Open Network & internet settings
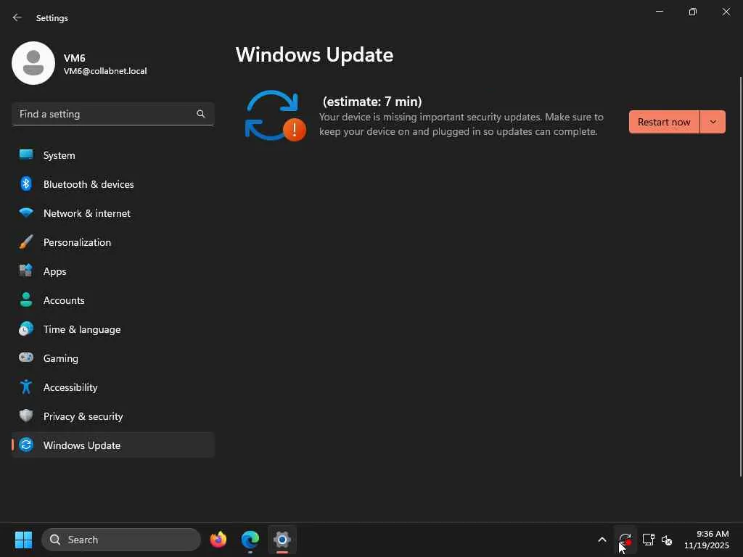This screenshot has height=557, width=743. coord(112,213)
